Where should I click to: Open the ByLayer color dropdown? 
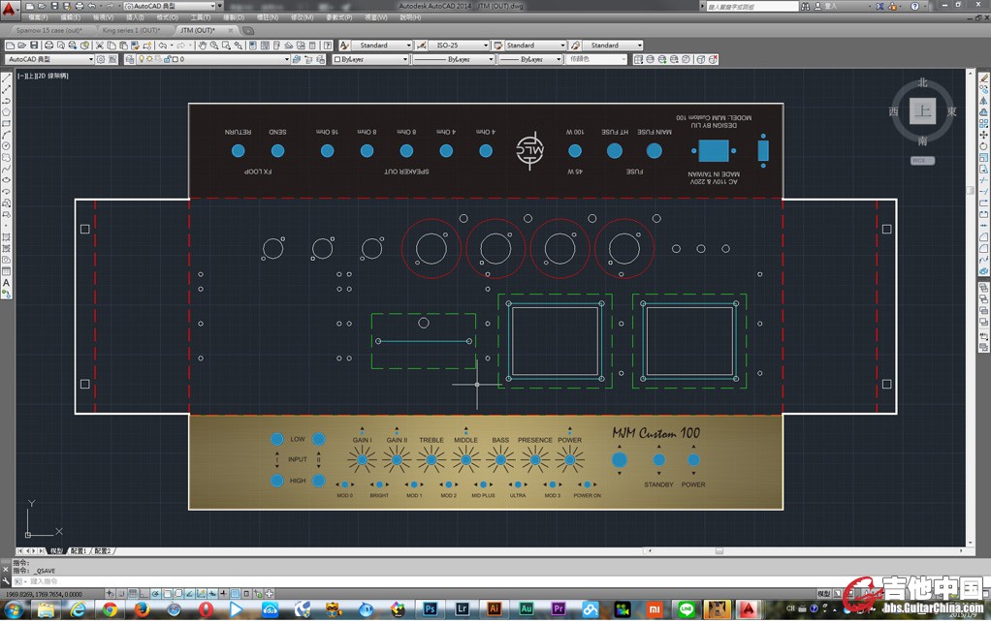coord(371,59)
